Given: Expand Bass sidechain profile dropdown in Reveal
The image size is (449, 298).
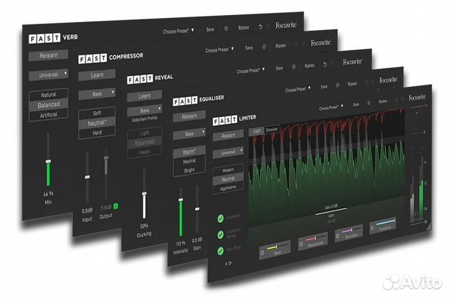Looking at the screenshot, I should (145, 110).
